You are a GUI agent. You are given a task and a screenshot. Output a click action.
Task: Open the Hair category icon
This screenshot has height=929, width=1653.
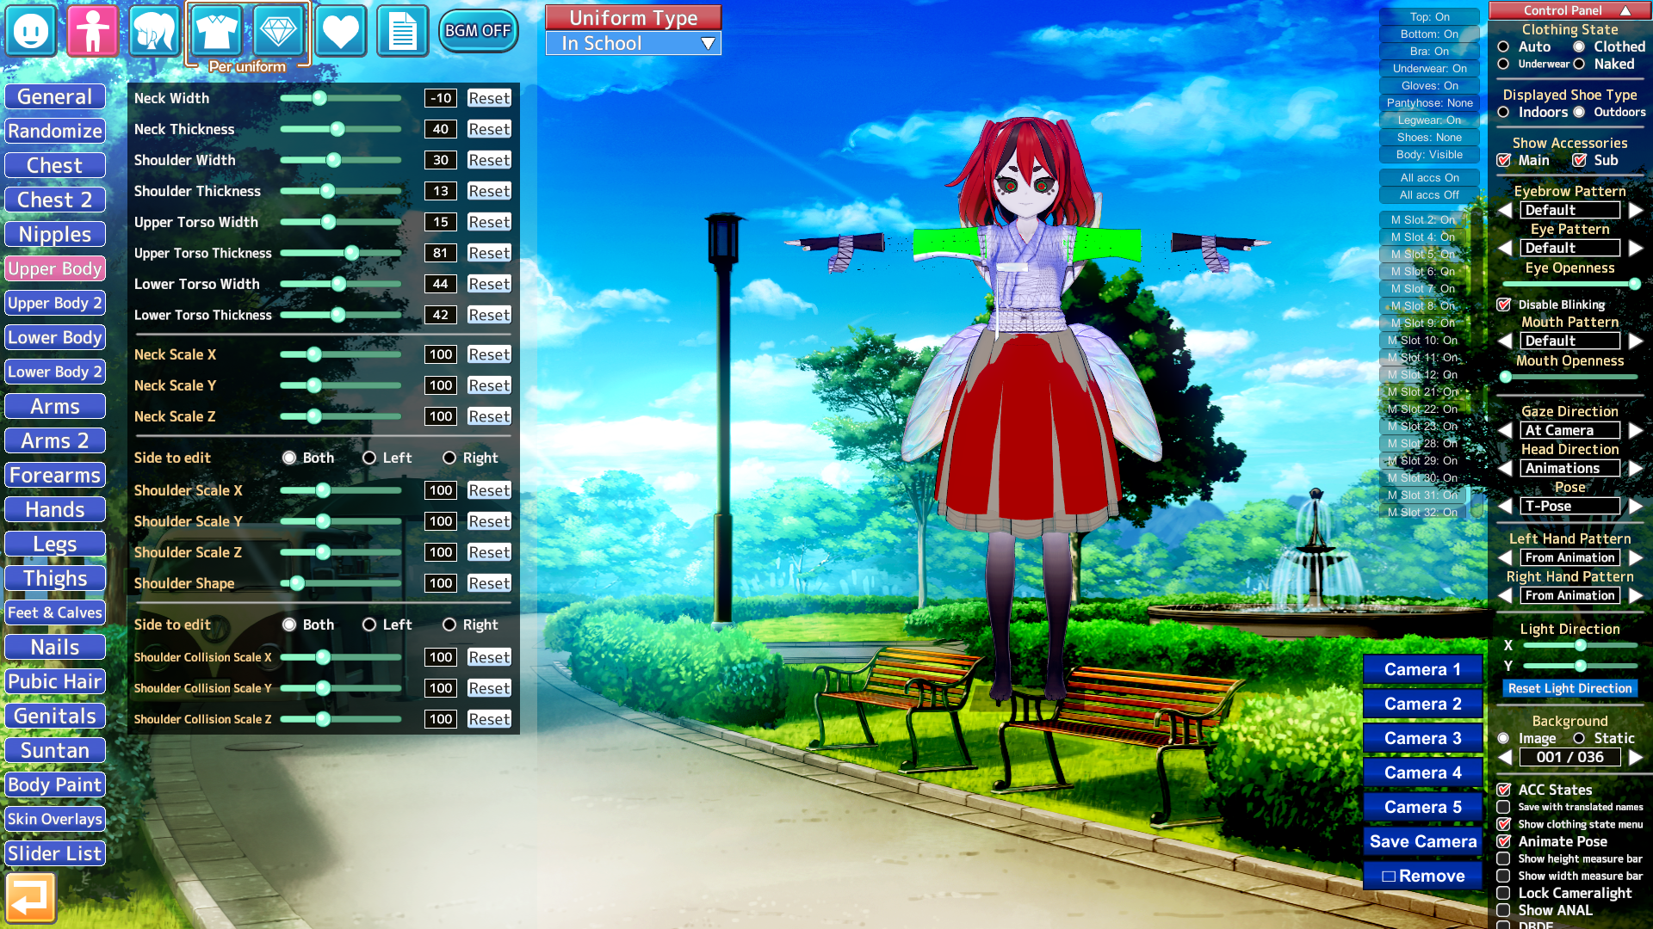tap(155, 31)
